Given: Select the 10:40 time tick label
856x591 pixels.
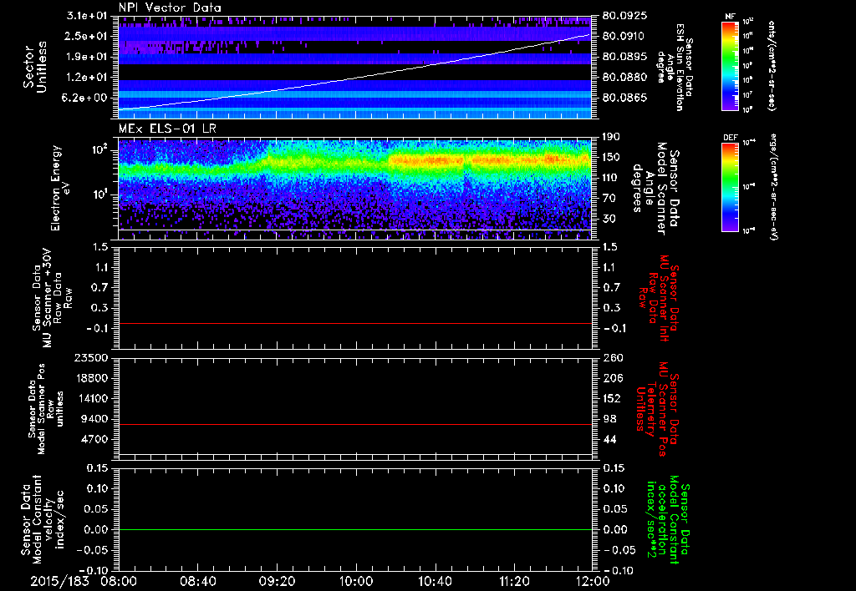Looking at the screenshot, I should pos(435,579).
